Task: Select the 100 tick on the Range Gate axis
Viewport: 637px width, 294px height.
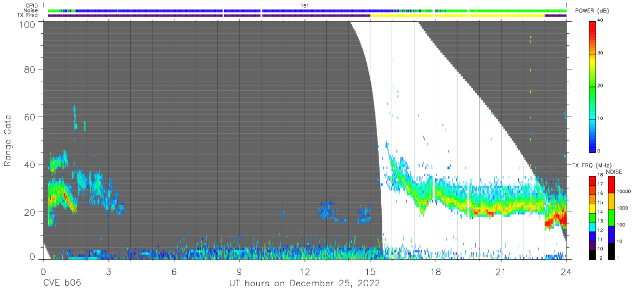Action: [x=27, y=24]
